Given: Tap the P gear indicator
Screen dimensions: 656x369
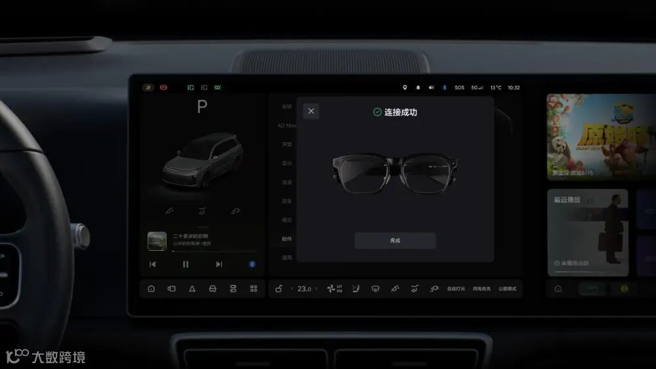Looking at the screenshot, I should tap(202, 107).
